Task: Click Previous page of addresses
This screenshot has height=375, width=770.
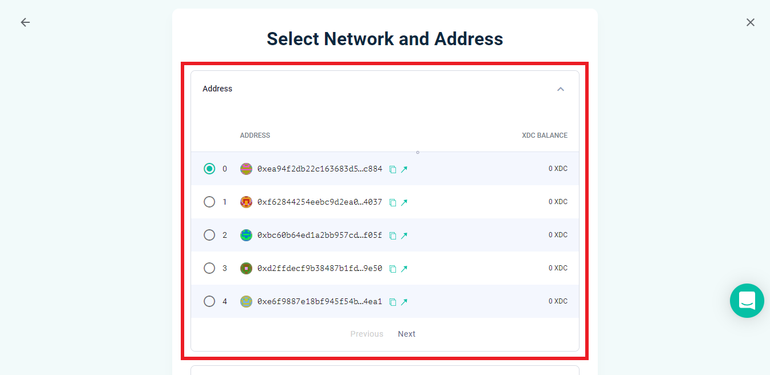Action: (x=367, y=334)
